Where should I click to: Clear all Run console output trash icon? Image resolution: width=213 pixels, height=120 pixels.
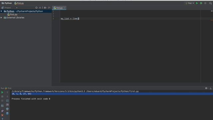[7, 113]
